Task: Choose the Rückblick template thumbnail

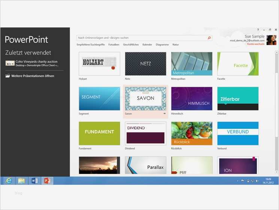Action: click(x=192, y=133)
